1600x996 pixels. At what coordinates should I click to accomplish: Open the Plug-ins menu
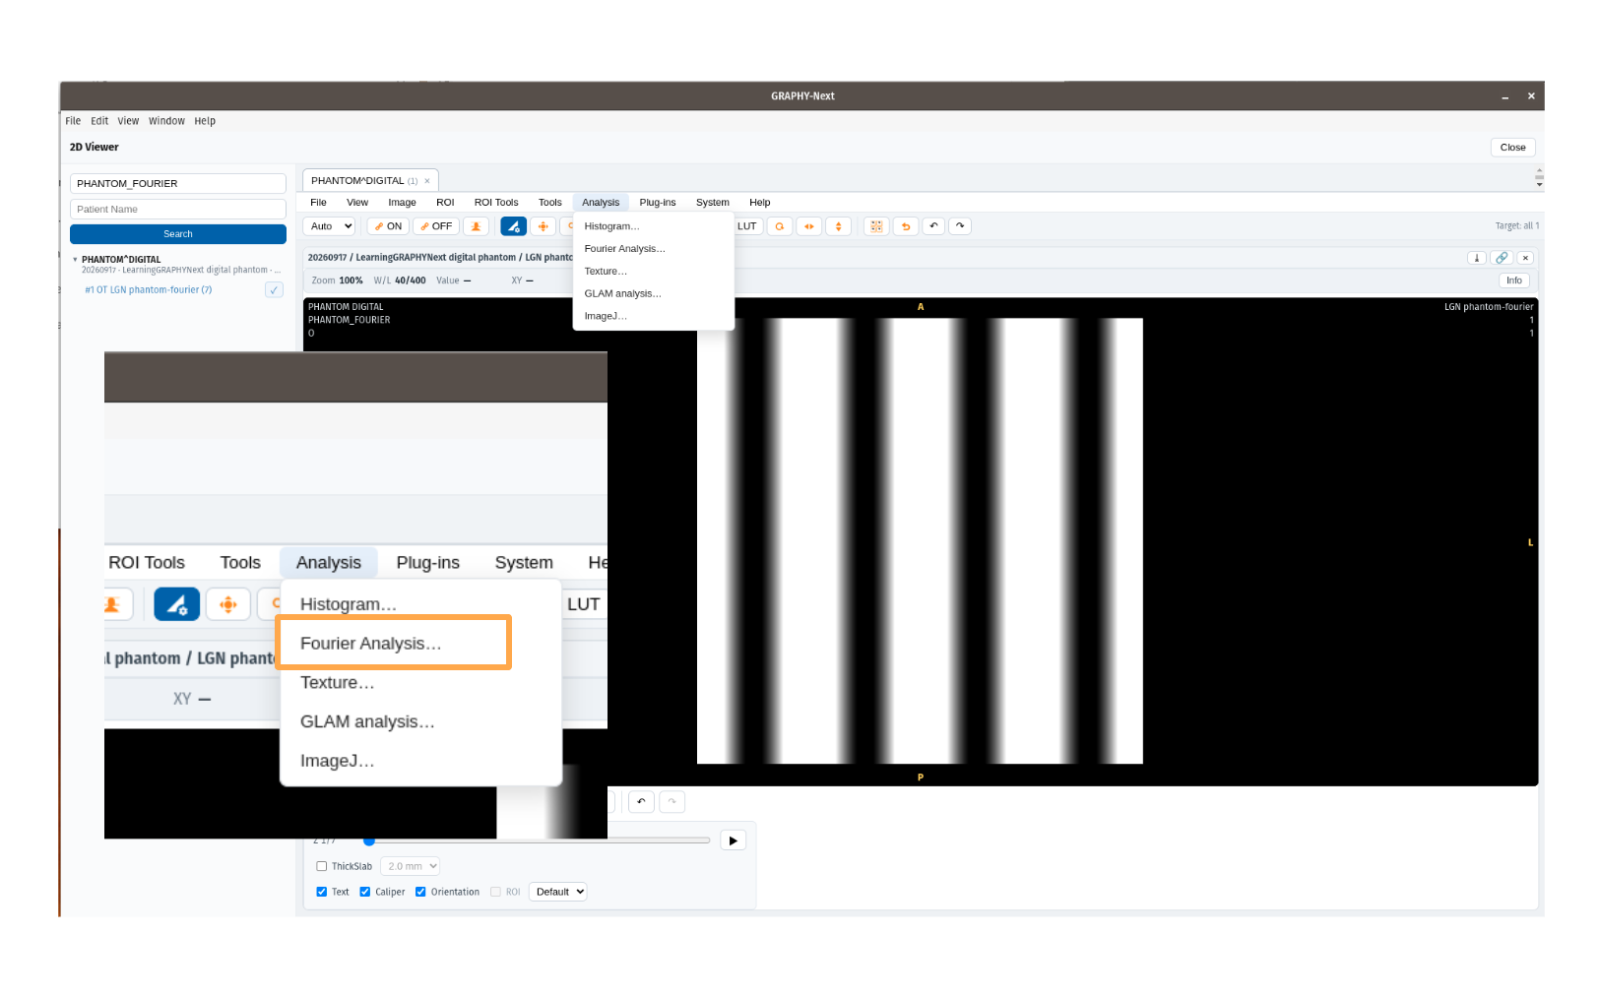tap(658, 203)
